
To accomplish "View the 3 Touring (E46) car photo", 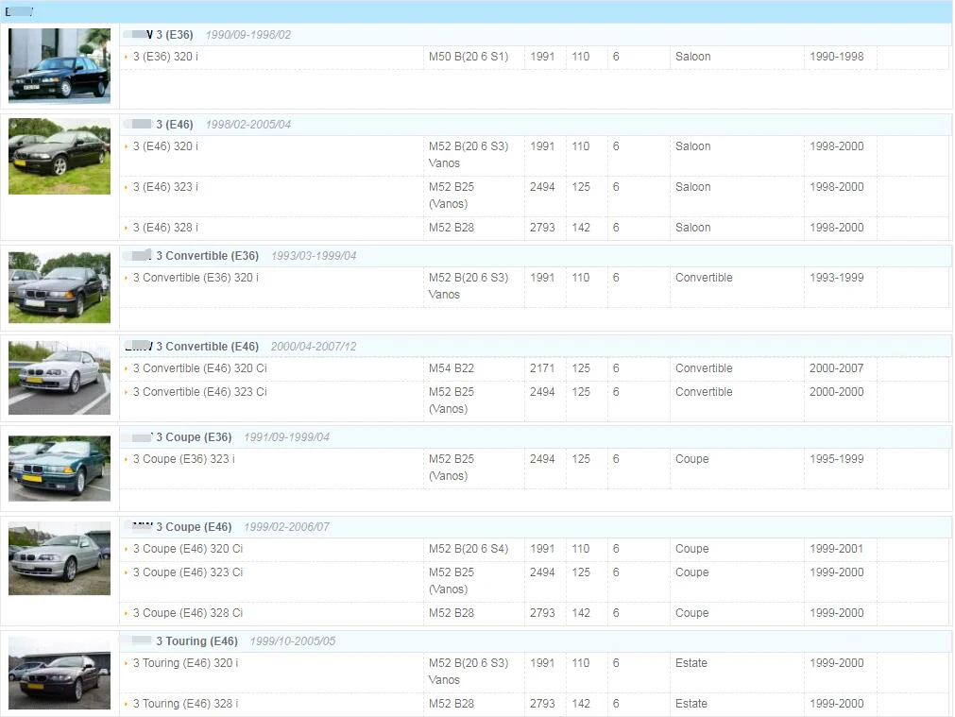I will [x=60, y=673].
